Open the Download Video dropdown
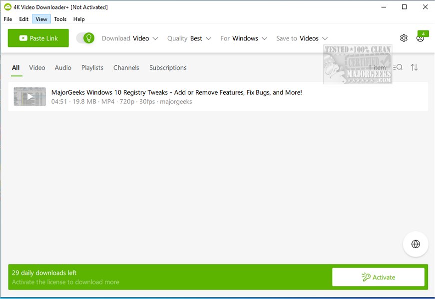Screen dimensions: 435x299 [130, 38]
